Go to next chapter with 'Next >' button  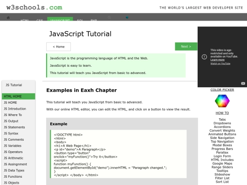(186, 47)
